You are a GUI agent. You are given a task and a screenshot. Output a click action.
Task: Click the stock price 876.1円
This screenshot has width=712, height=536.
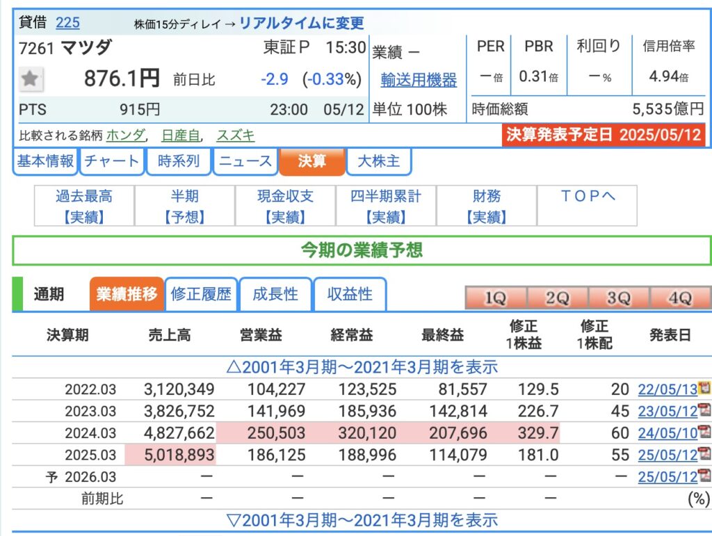[122, 79]
